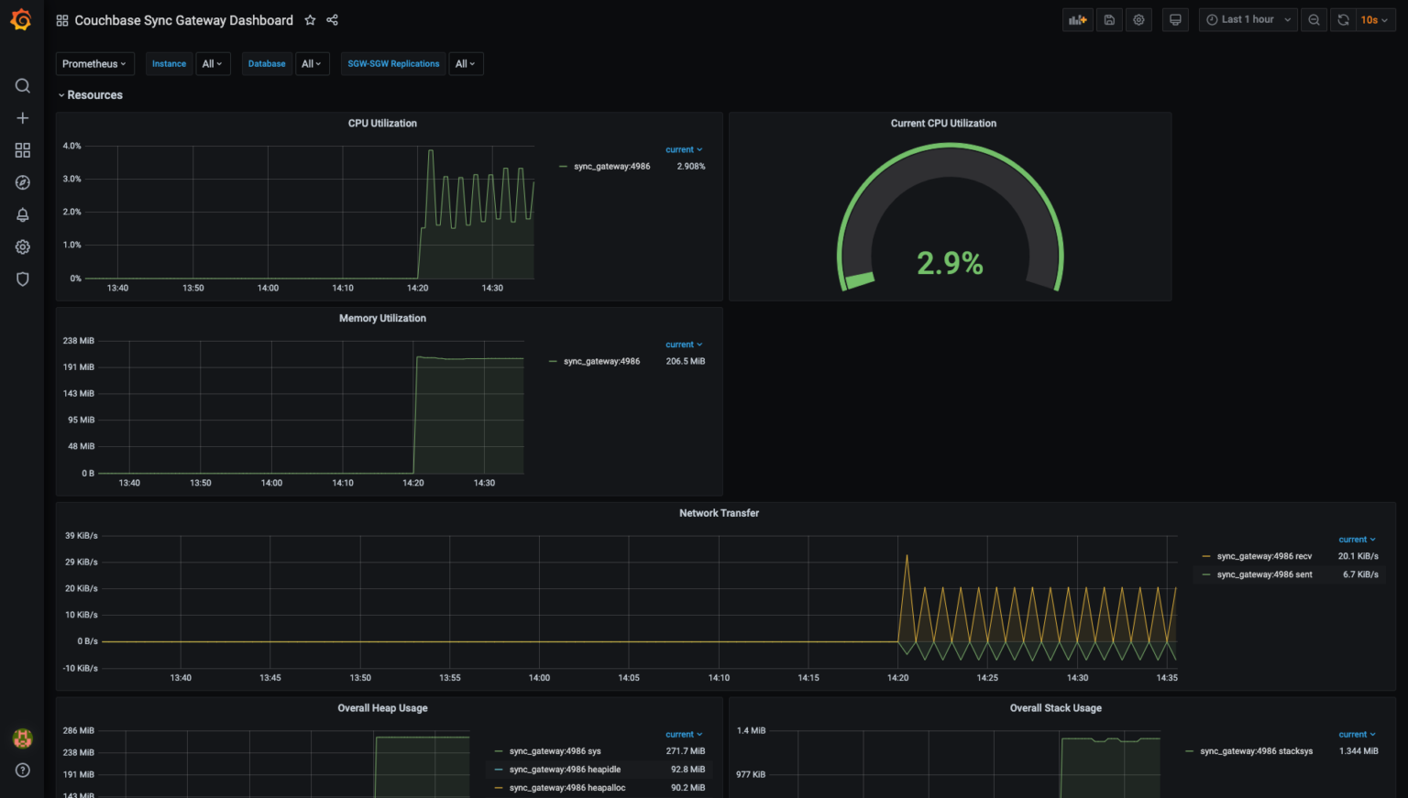Save the dashboard with the disk icon

(1109, 19)
